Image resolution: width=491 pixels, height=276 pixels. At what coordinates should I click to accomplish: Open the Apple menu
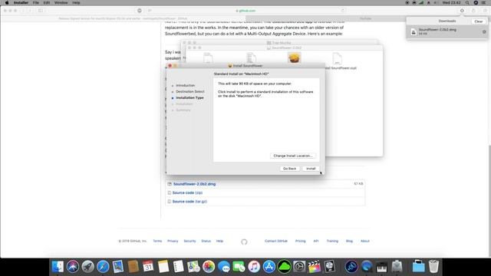coord(7,2)
